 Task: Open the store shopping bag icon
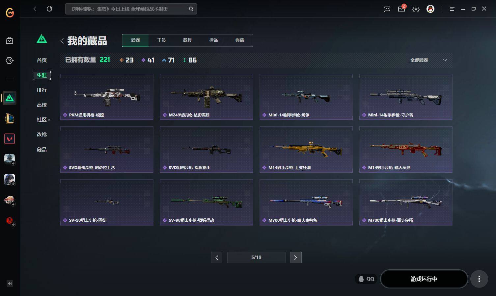tap(10, 40)
